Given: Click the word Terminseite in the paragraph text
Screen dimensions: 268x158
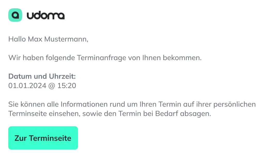Looking at the screenshot, I should click(28, 114).
